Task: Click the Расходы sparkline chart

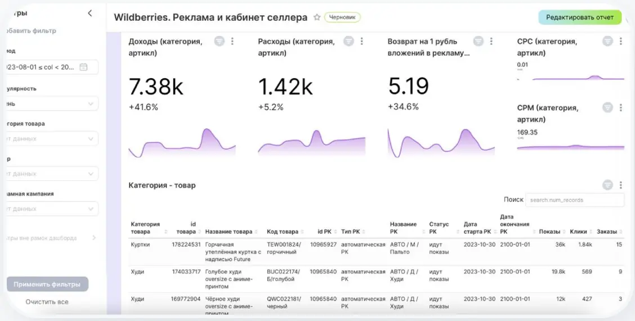Action: 311,143
